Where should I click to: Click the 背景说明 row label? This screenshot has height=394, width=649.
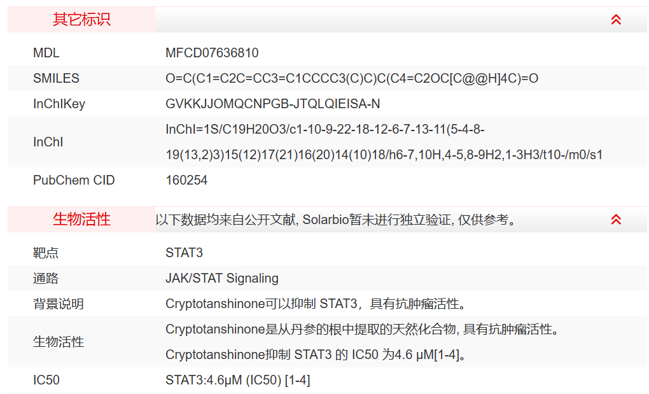[59, 304]
